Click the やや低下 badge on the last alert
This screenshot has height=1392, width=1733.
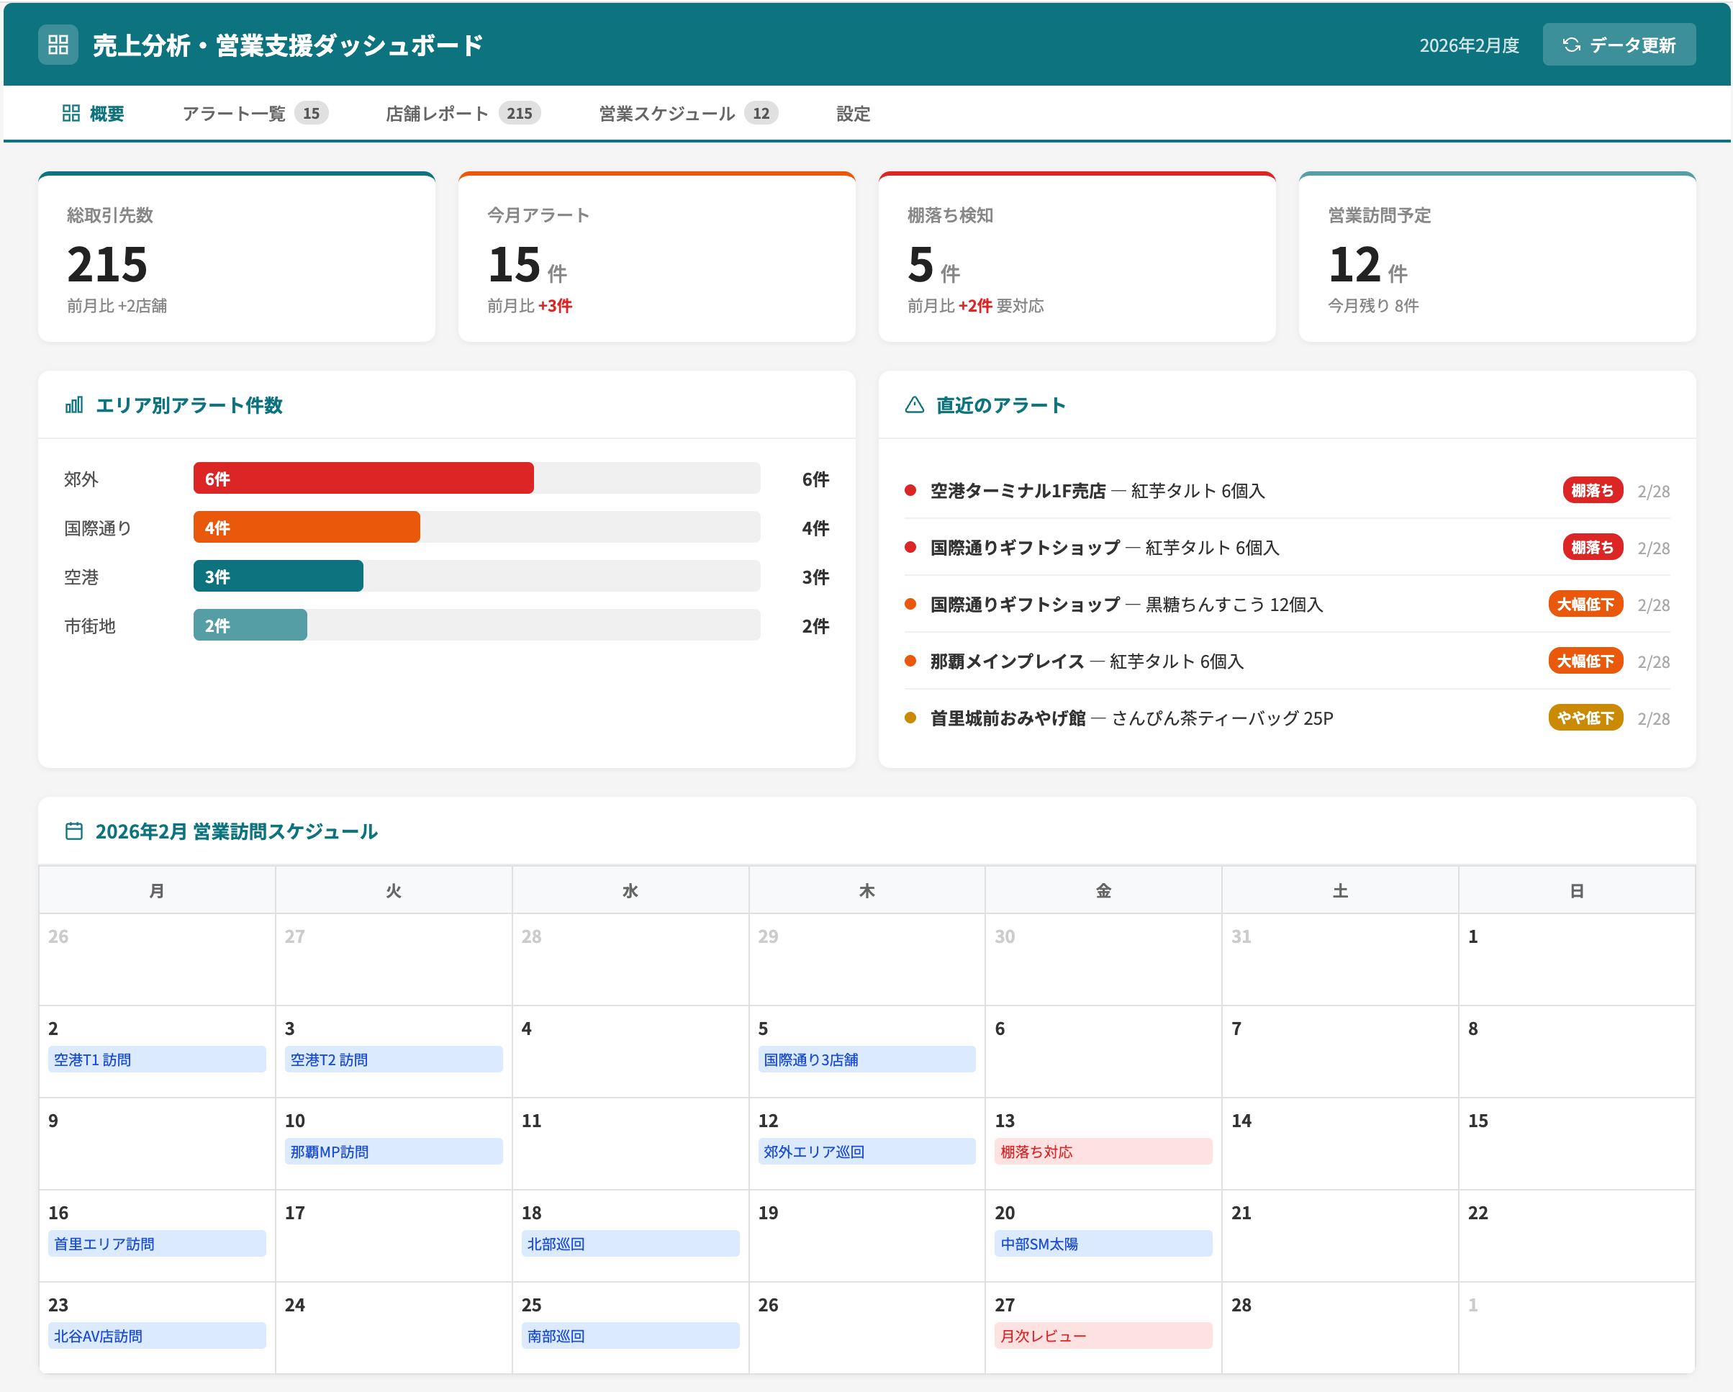(x=1585, y=718)
